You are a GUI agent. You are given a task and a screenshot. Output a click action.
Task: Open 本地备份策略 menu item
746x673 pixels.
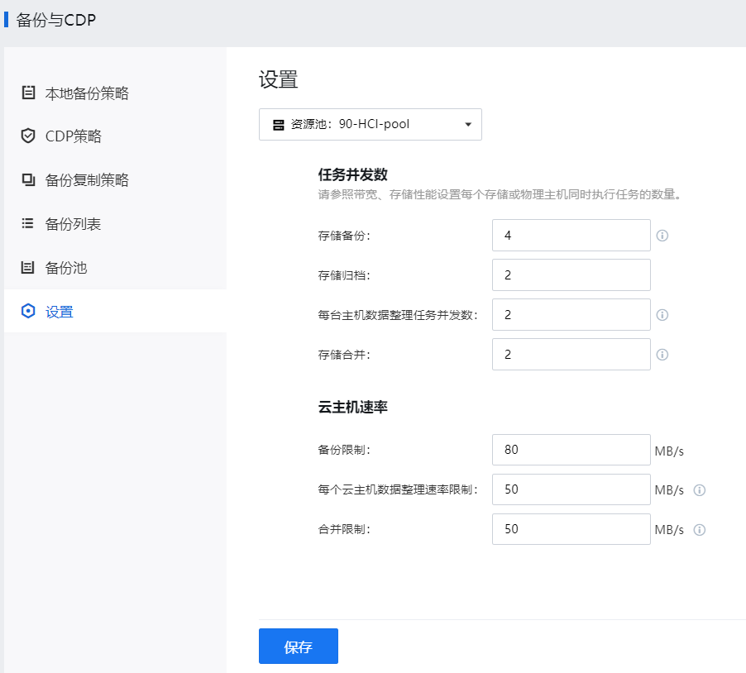pos(87,93)
